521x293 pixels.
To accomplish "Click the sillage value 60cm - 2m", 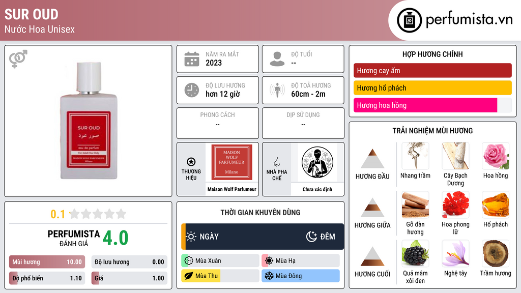I will pyautogui.click(x=308, y=94).
